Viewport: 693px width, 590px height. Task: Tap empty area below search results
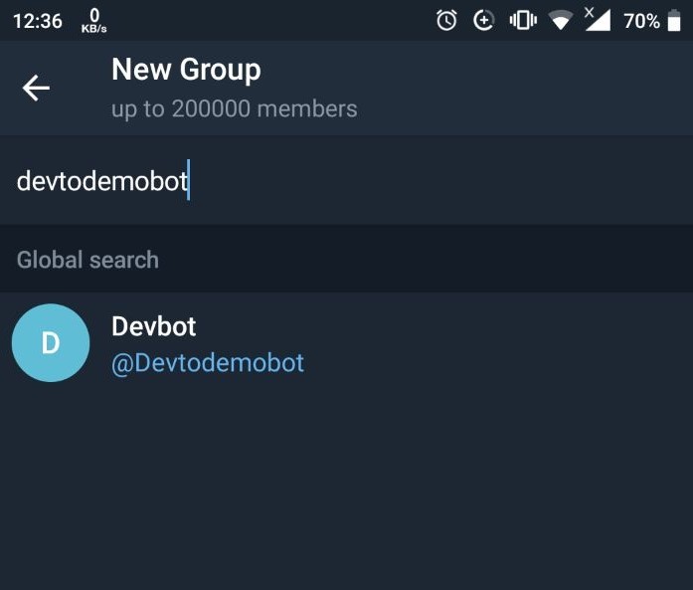(x=346, y=491)
